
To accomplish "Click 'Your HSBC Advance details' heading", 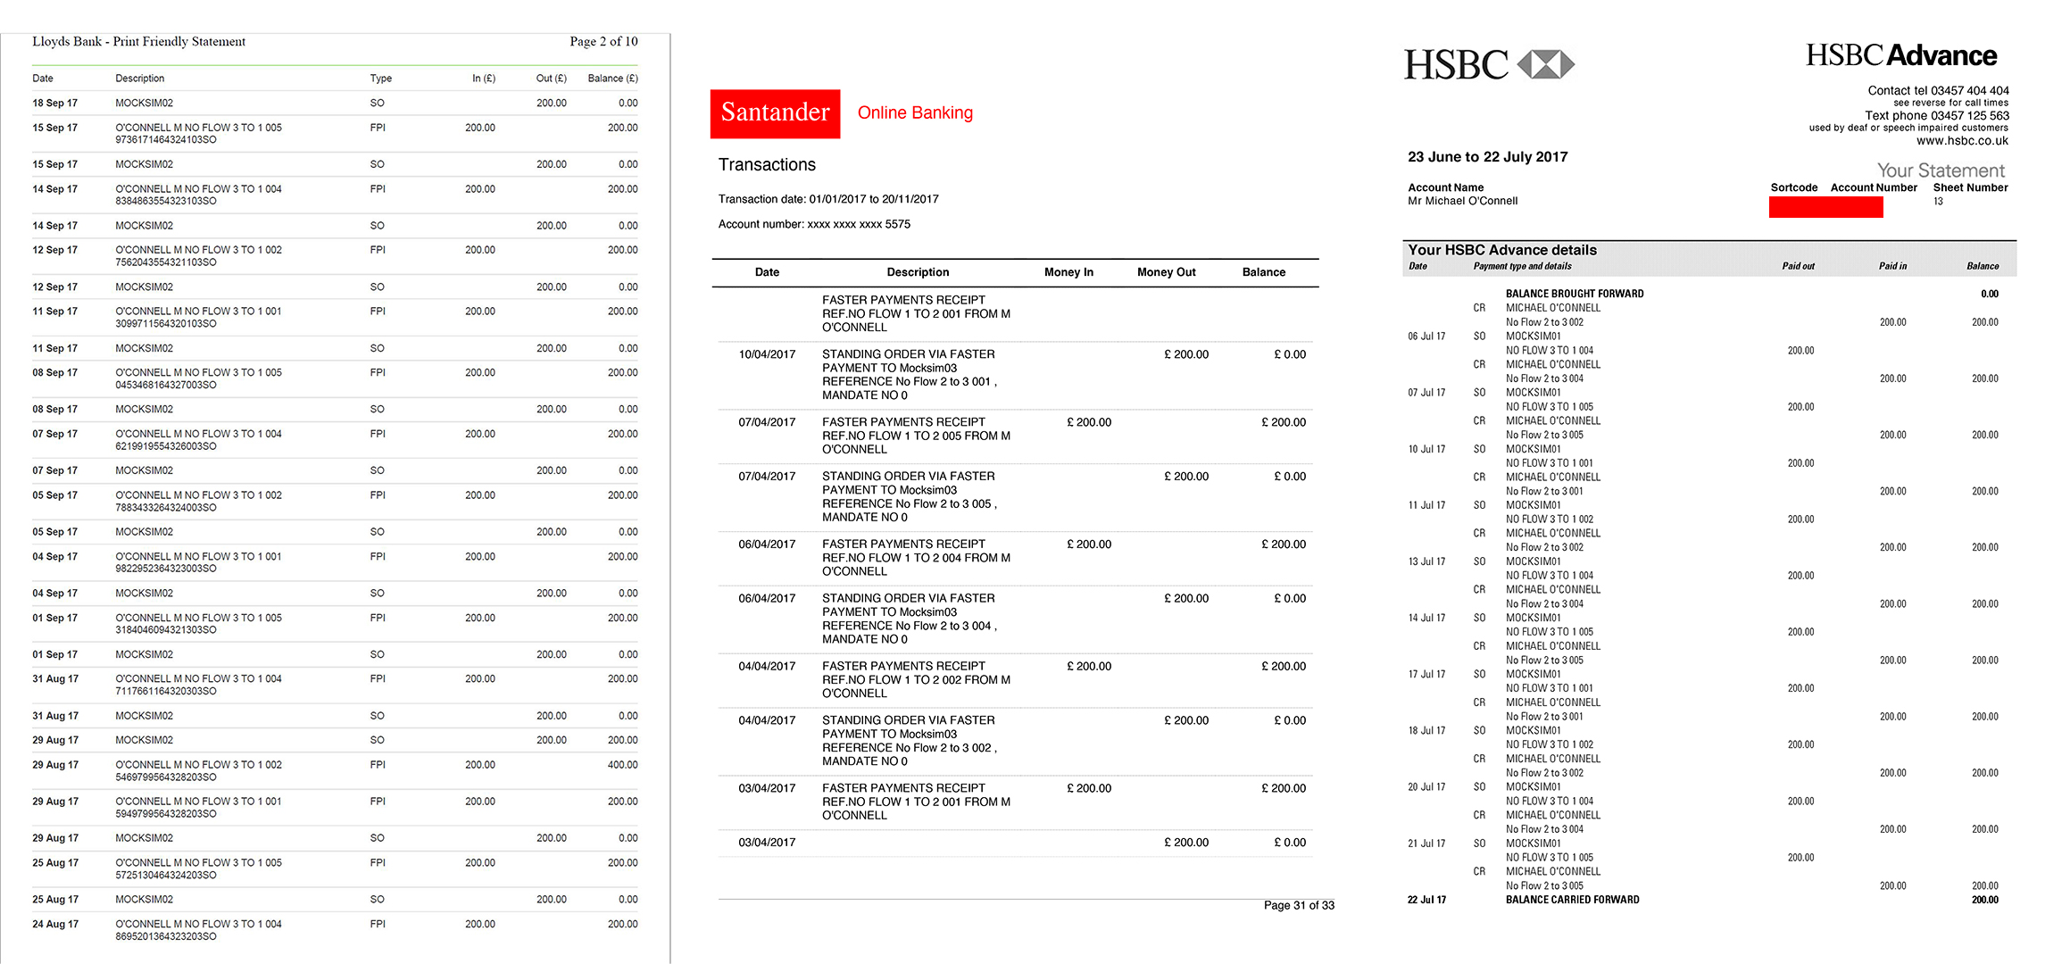I will tap(1502, 250).
